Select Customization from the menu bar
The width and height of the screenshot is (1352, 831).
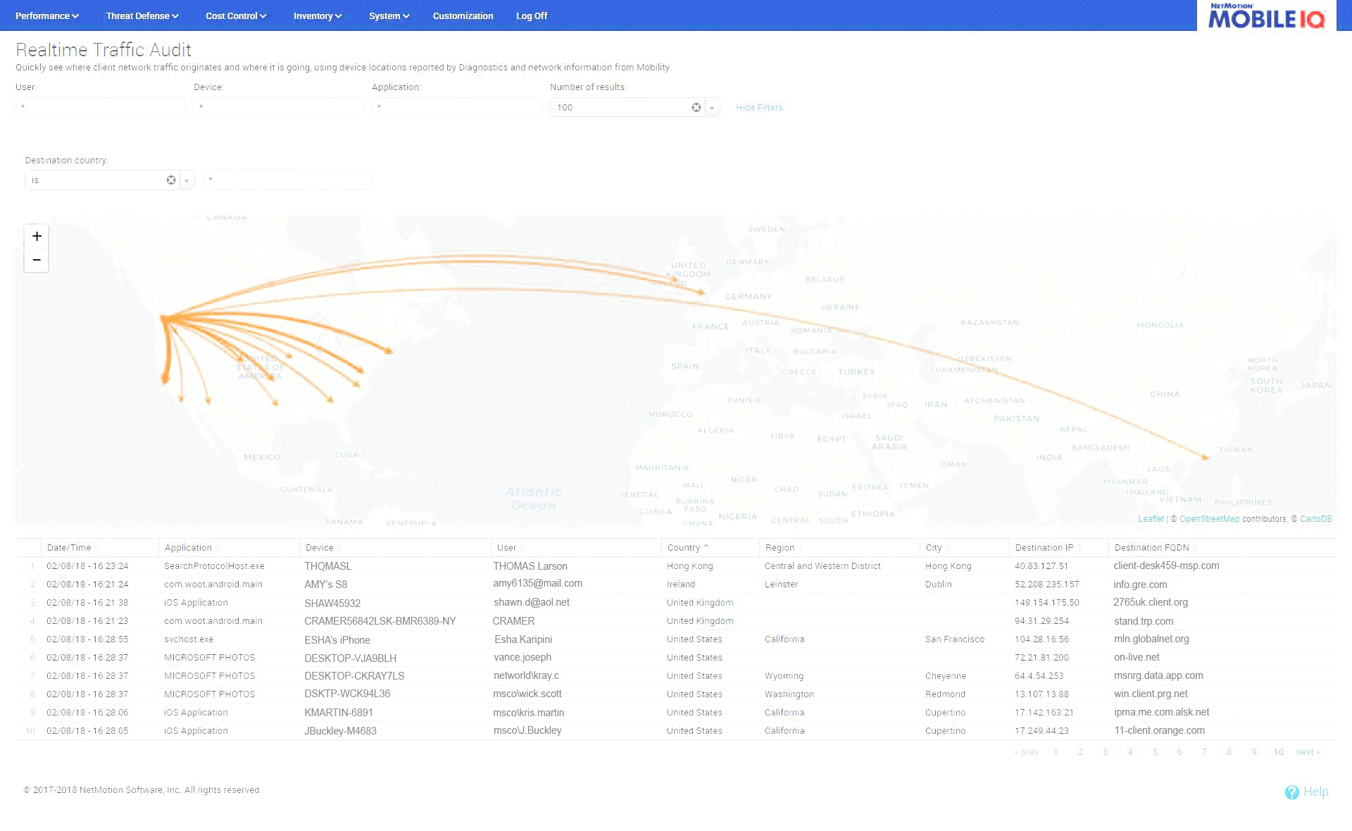(x=463, y=15)
